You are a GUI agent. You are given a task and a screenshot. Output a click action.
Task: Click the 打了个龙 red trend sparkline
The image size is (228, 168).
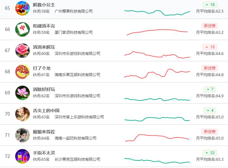[x=157, y=74]
